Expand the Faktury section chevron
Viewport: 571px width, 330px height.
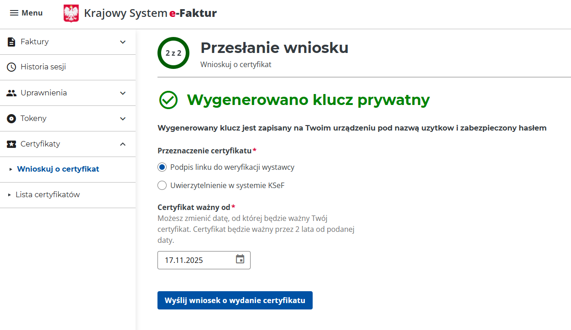tap(123, 42)
